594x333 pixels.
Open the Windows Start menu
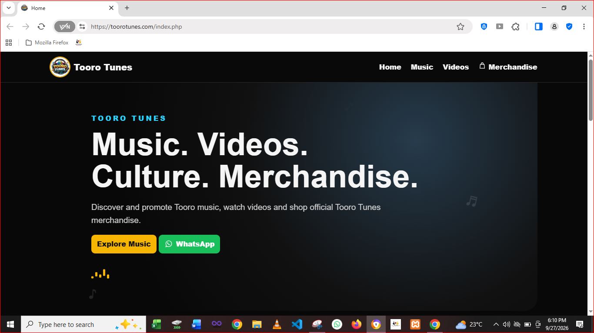point(10,324)
